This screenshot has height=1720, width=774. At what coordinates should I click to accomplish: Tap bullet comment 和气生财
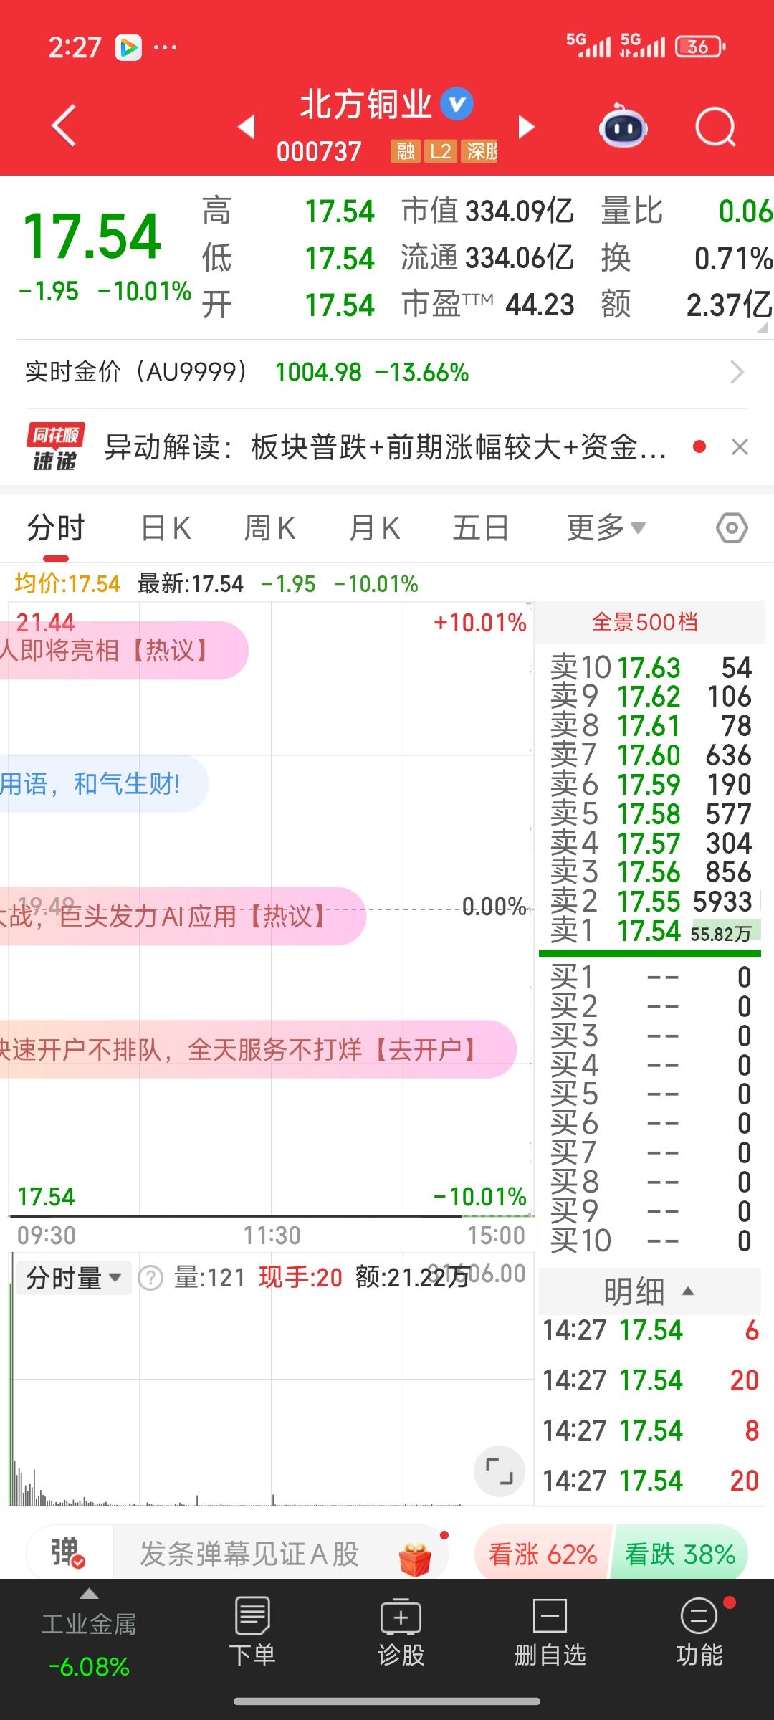pyautogui.click(x=104, y=784)
